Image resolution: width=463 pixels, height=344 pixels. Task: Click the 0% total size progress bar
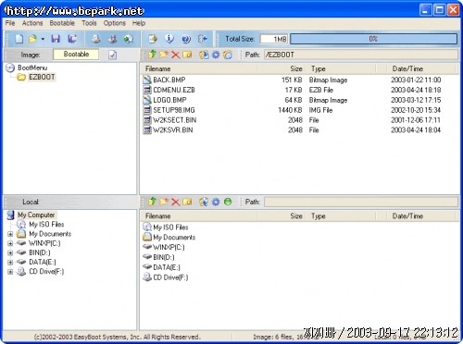(x=373, y=39)
